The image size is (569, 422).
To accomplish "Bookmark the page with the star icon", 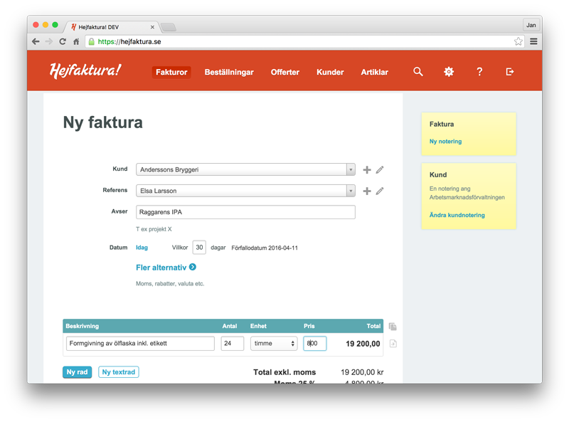I will [x=519, y=42].
